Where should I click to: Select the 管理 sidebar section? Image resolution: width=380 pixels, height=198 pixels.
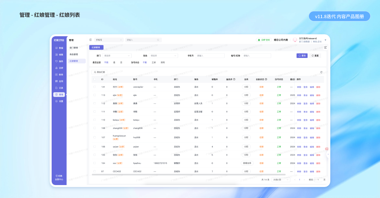59,95
